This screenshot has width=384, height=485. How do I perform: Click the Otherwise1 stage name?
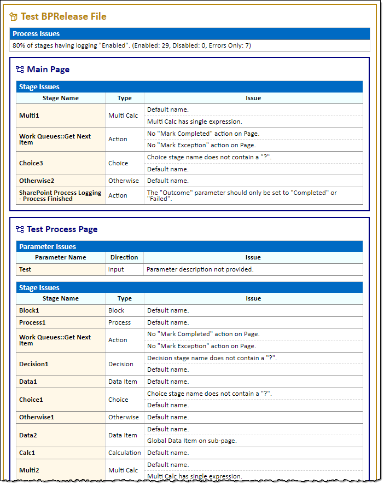[37, 417]
